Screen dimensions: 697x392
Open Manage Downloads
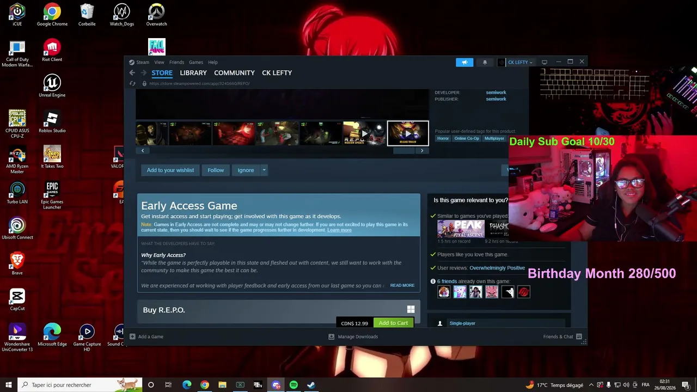[353, 336]
